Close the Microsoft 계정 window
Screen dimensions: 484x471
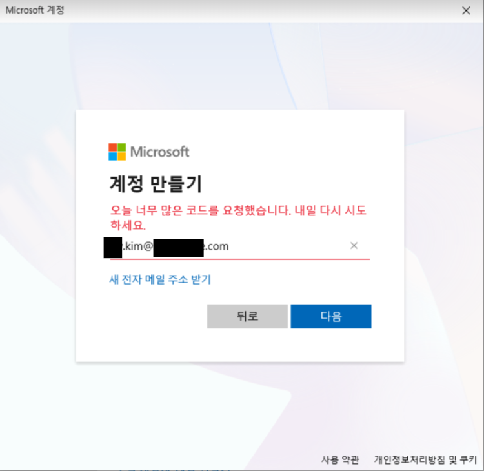(x=466, y=11)
